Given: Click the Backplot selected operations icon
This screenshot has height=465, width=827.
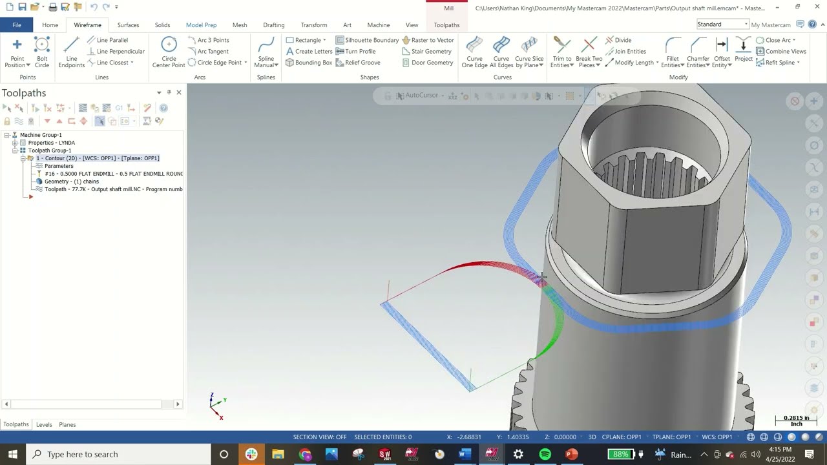Looking at the screenshot, I should tap(83, 108).
